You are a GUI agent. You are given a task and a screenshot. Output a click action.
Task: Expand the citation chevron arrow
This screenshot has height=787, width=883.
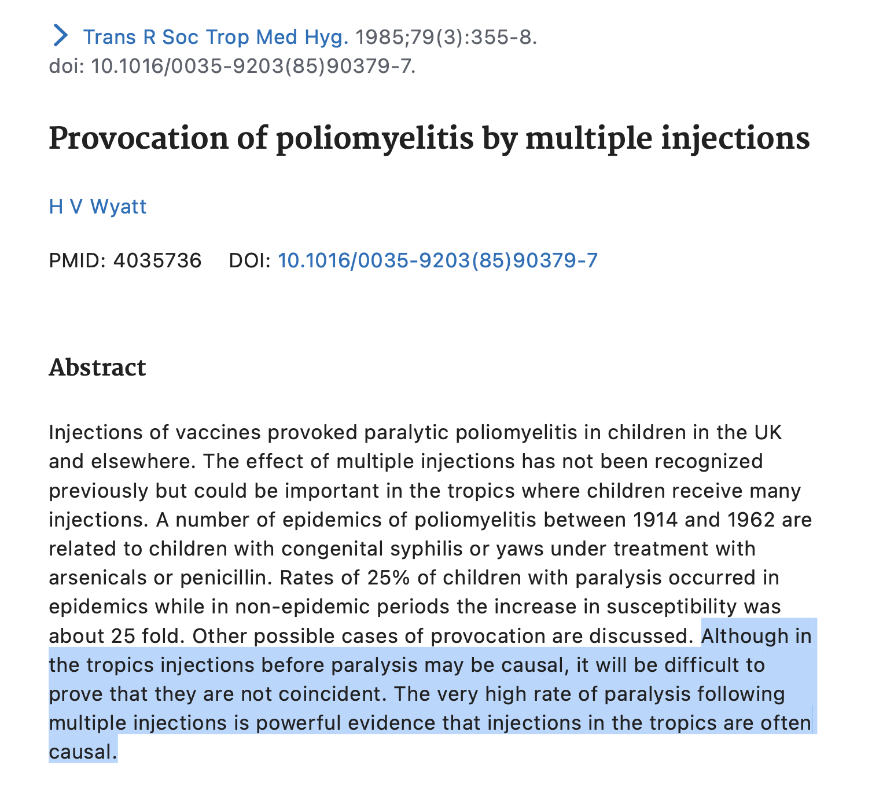[60, 36]
